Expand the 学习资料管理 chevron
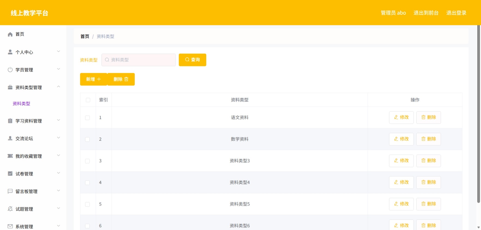 58,120
